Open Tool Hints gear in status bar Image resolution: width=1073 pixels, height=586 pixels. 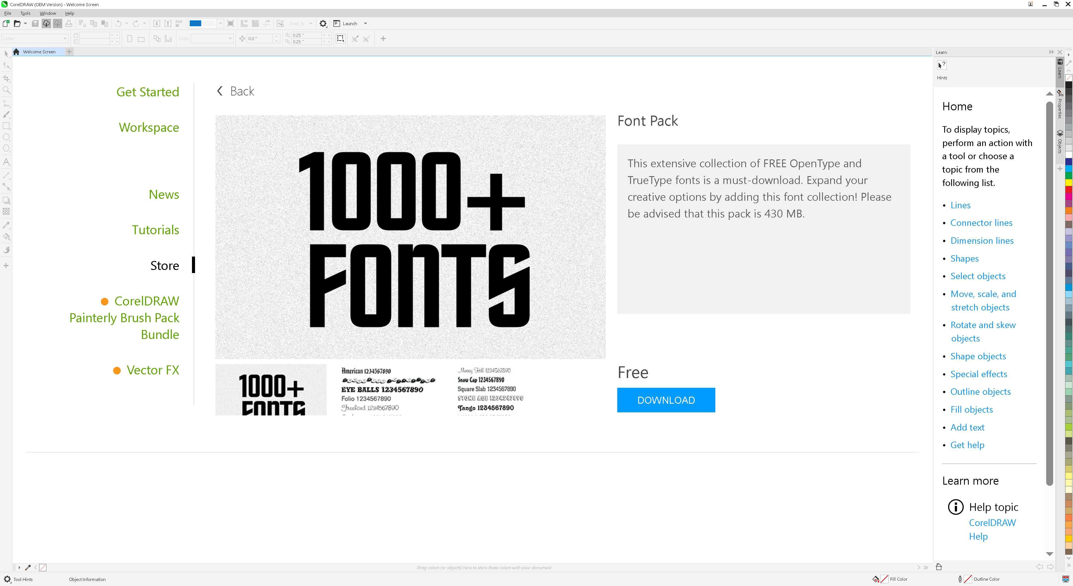7,579
